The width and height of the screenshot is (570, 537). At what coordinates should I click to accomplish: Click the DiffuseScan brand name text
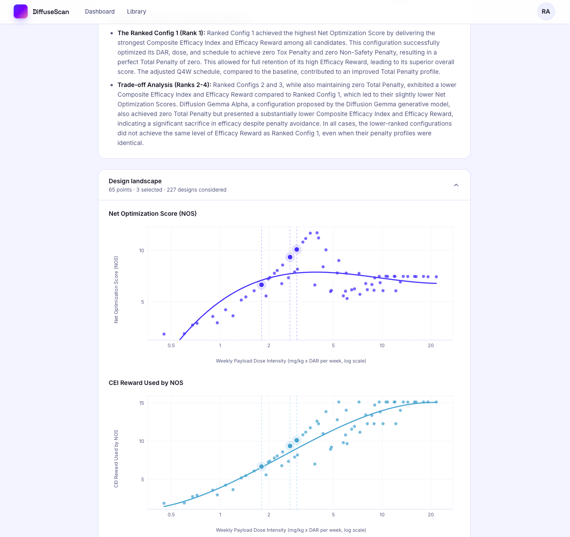[x=51, y=12]
